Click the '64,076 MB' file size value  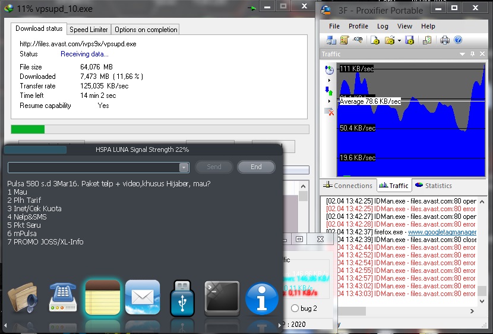click(96, 67)
